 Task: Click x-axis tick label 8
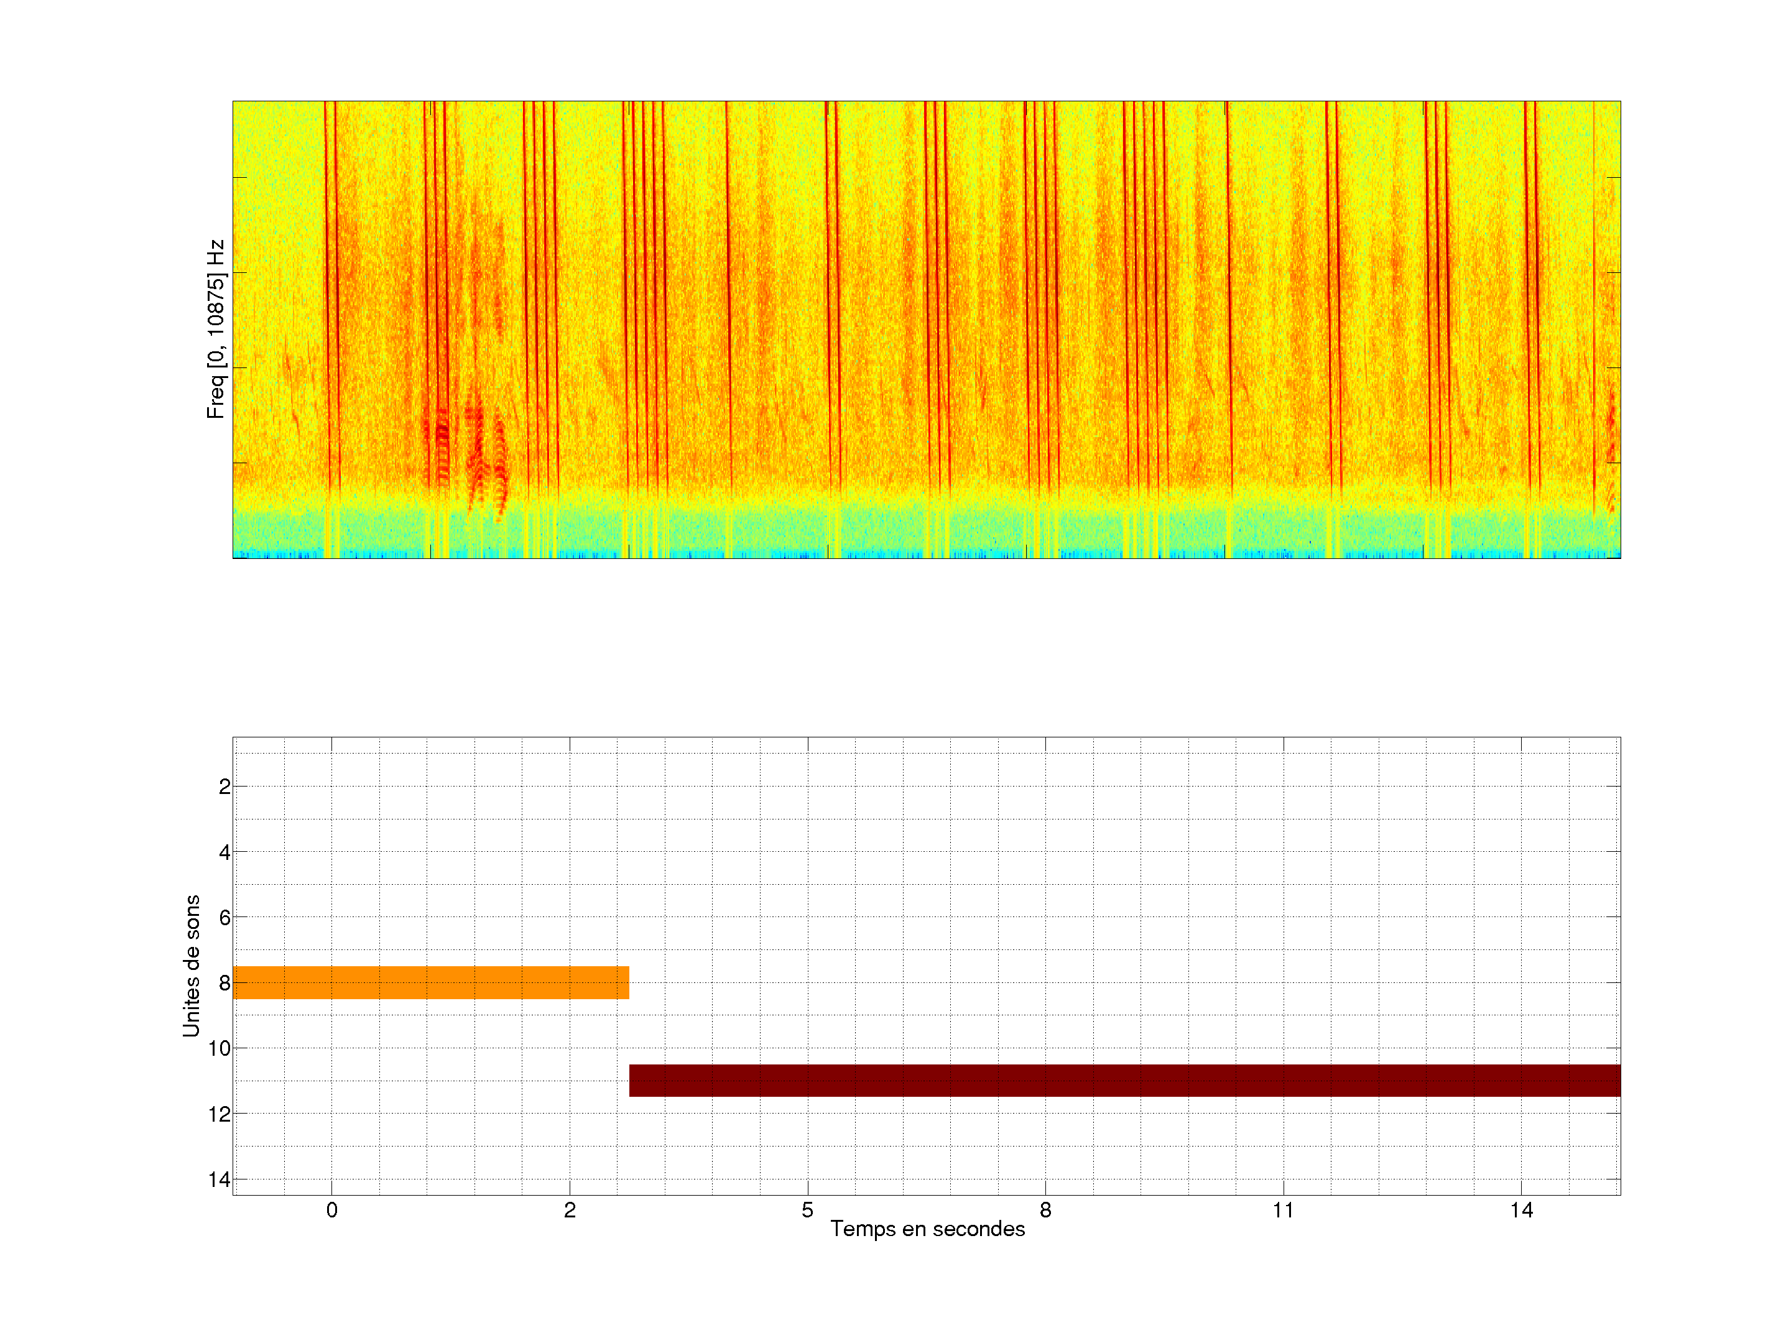(1045, 1210)
